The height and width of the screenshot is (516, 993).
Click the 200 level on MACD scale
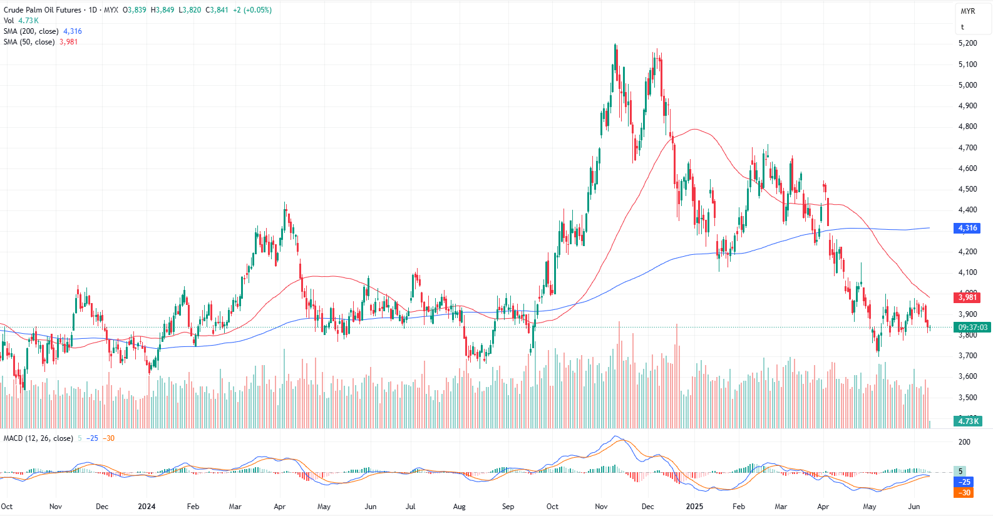pyautogui.click(x=964, y=442)
